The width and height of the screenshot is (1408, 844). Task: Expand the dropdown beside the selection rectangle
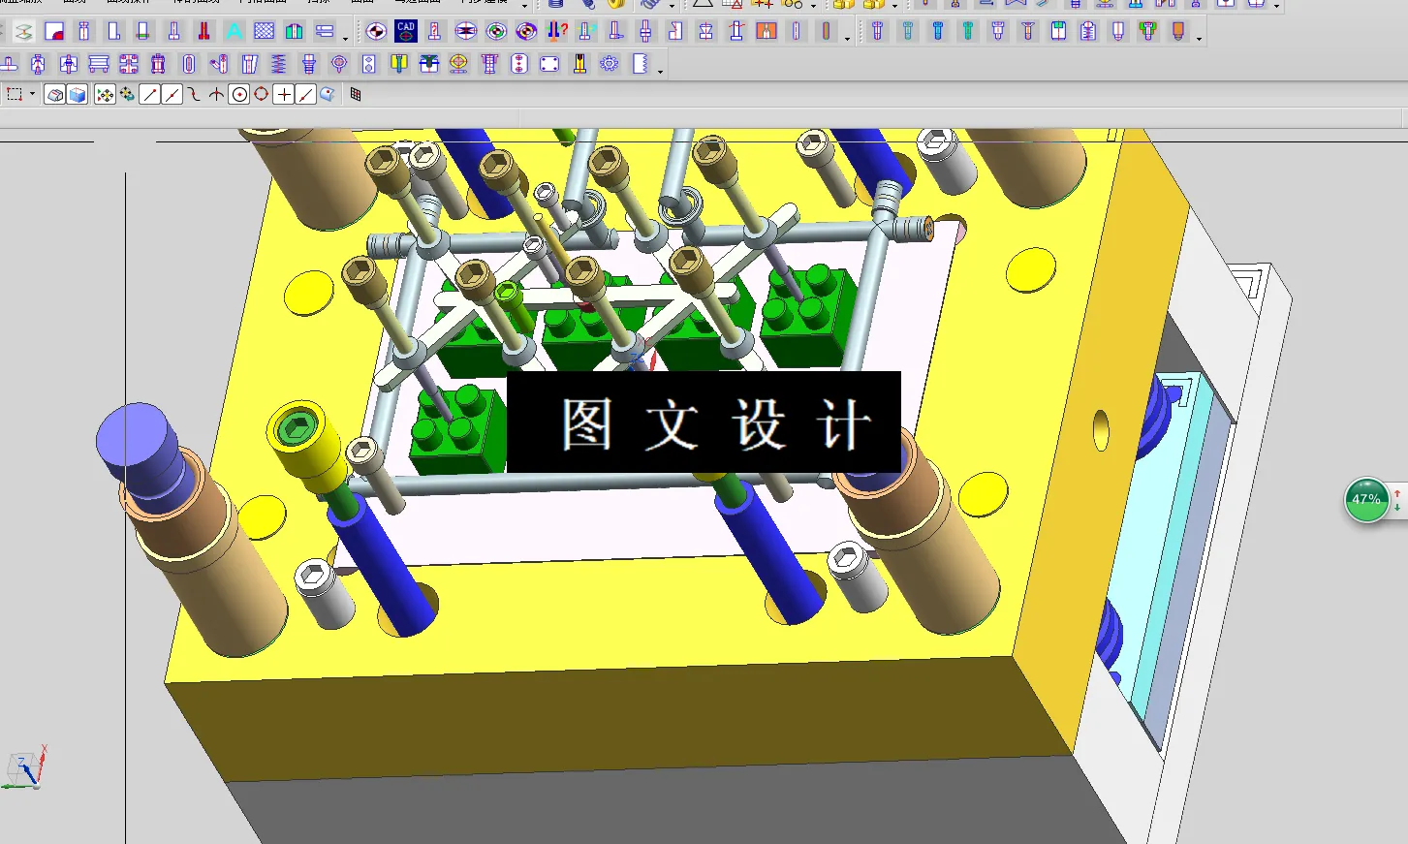(32, 96)
